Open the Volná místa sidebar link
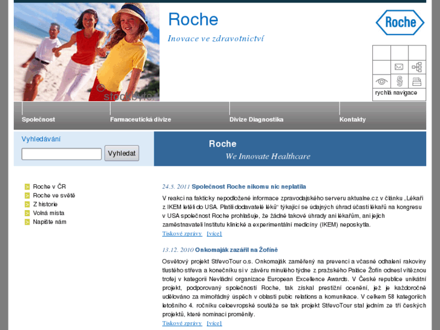This screenshot has height=330, width=440. (x=48, y=213)
